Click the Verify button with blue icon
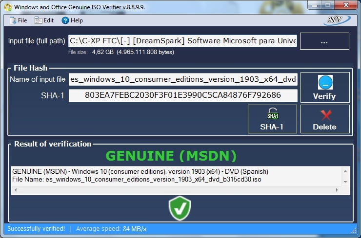The width and height of the screenshot is (361, 238). [x=324, y=87]
